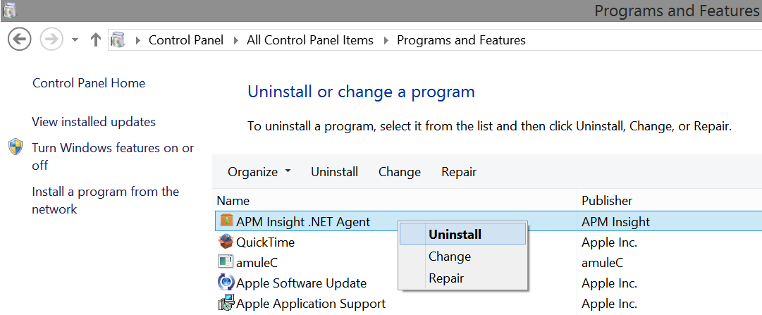762x315 pixels.
Task: Select Repair in the context menu
Action: click(x=446, y=278)
